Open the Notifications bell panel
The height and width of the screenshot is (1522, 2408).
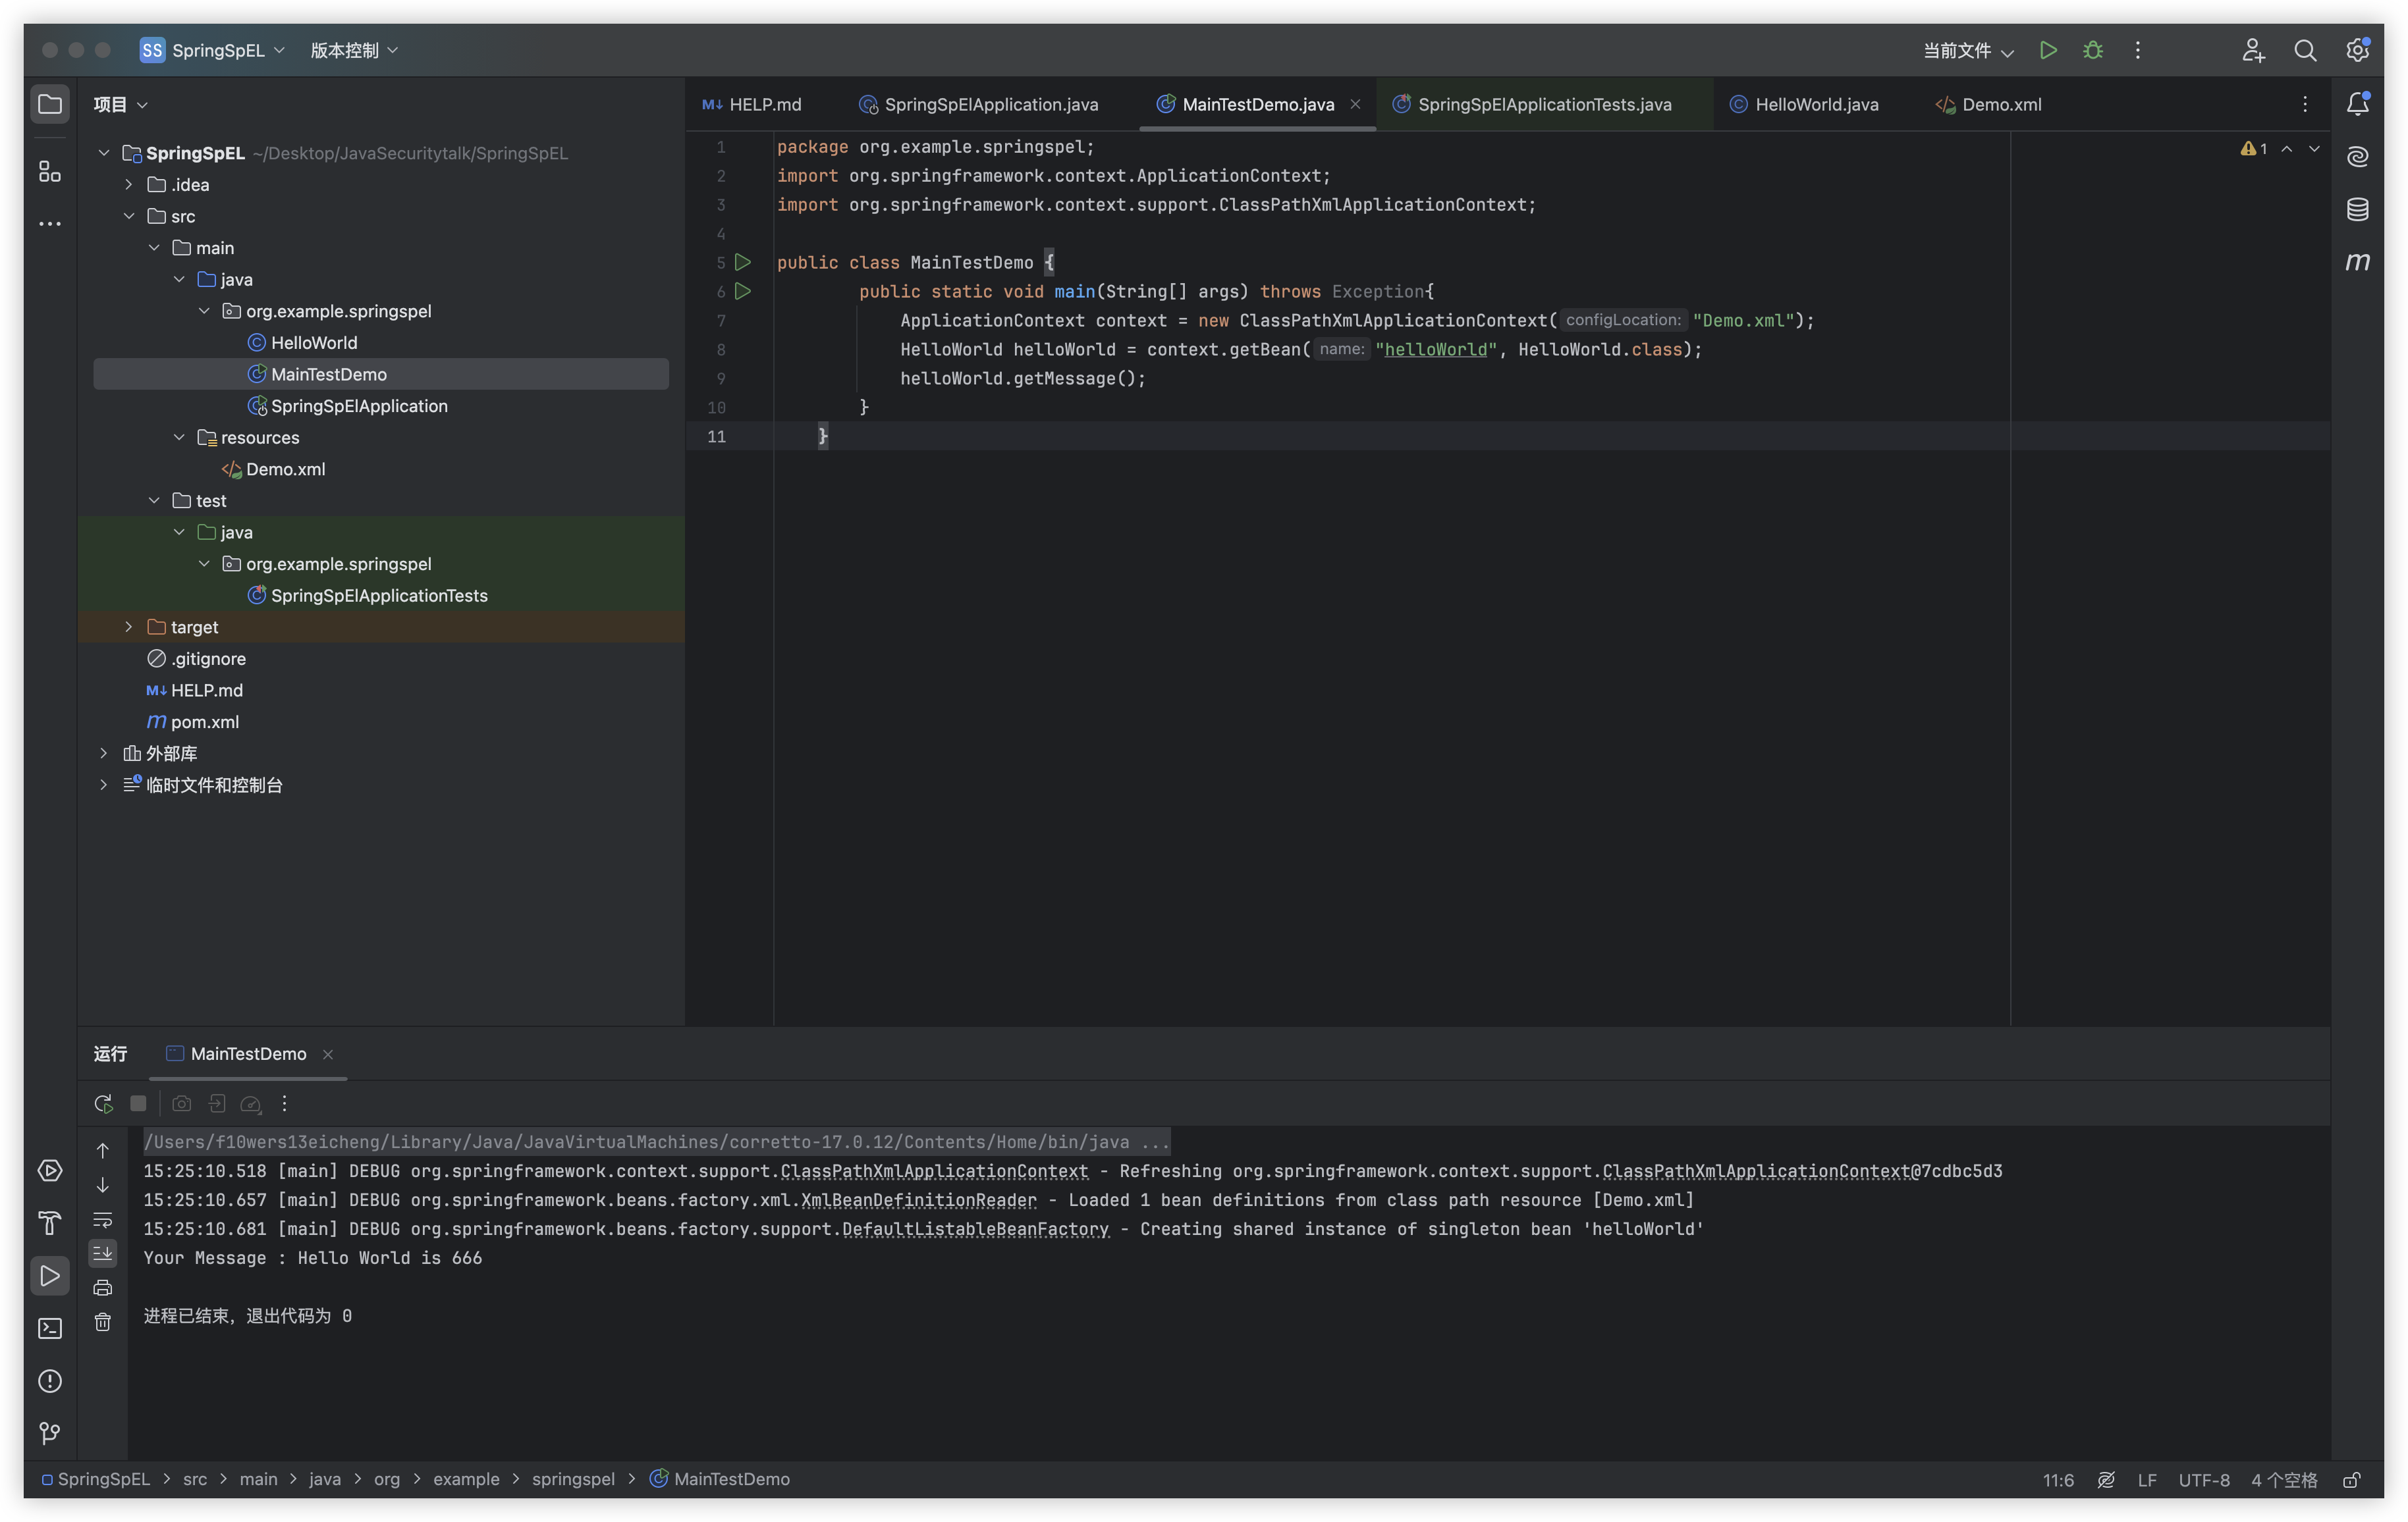click(x=2357, y=104)
